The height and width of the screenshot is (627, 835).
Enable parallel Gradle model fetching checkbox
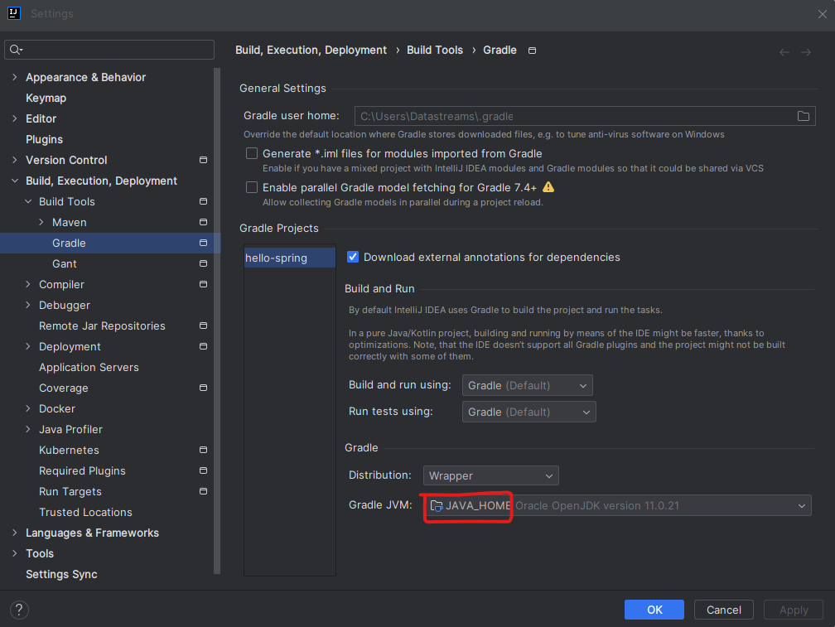click(x=252, y=187)
